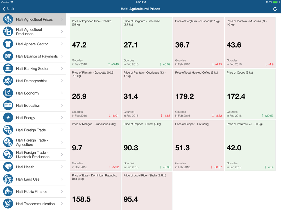281x210 pixels.
Task: Select the Price of Pepper - Hot card
Action: (198, 146)
